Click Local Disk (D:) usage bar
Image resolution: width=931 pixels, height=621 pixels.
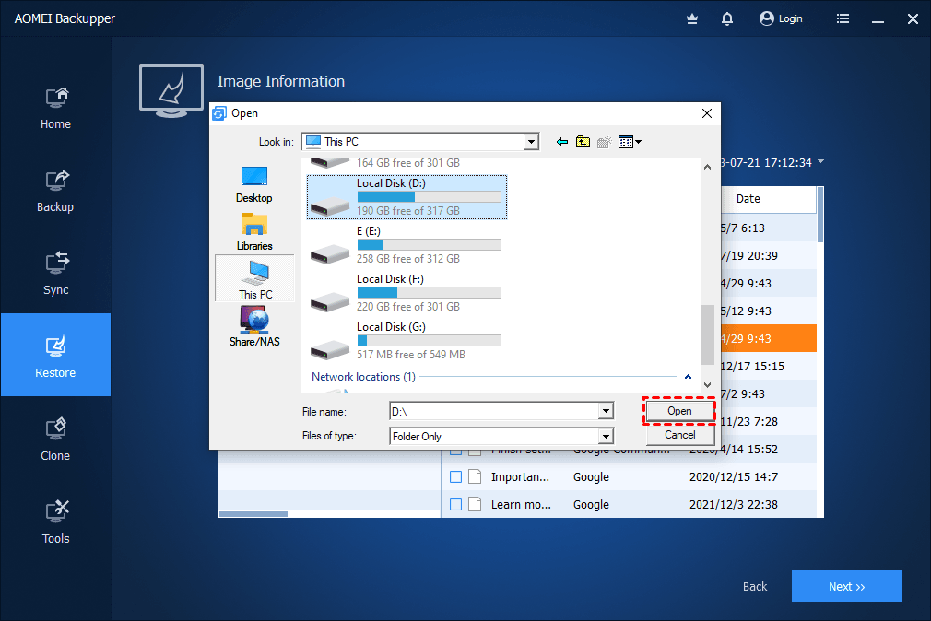coord(429,197)
